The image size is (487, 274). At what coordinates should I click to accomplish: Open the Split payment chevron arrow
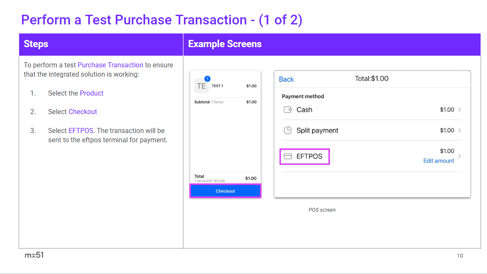click(x=460, y=130)
